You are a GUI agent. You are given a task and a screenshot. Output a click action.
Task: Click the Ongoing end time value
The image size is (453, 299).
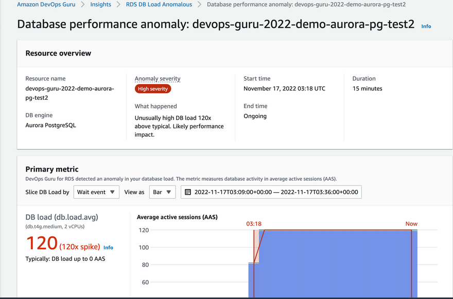(255, 116)
